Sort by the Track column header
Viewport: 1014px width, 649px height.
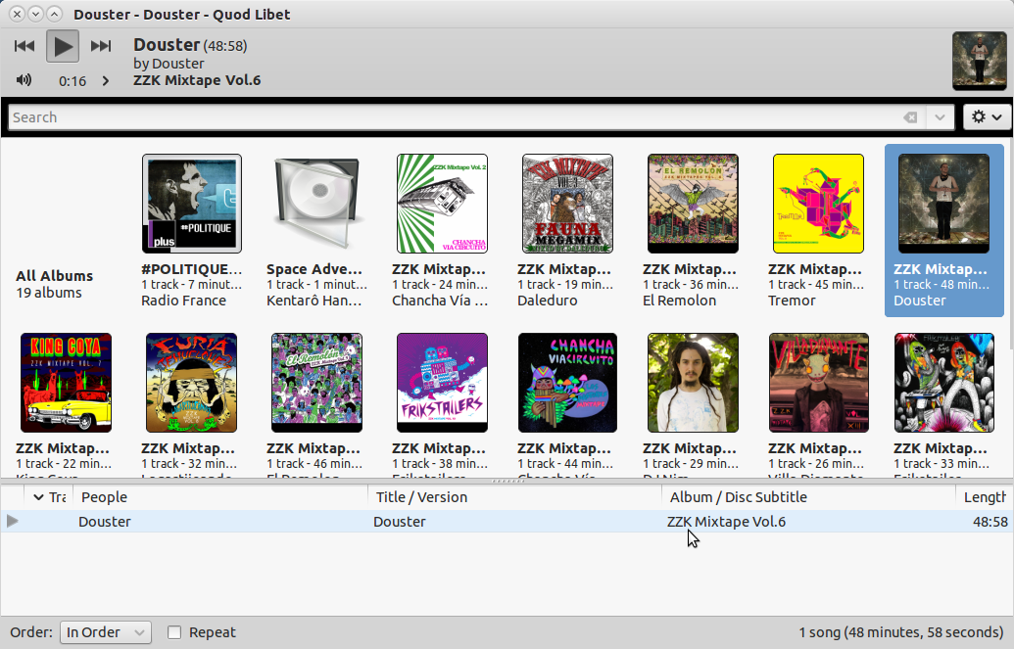coord(50,497)
